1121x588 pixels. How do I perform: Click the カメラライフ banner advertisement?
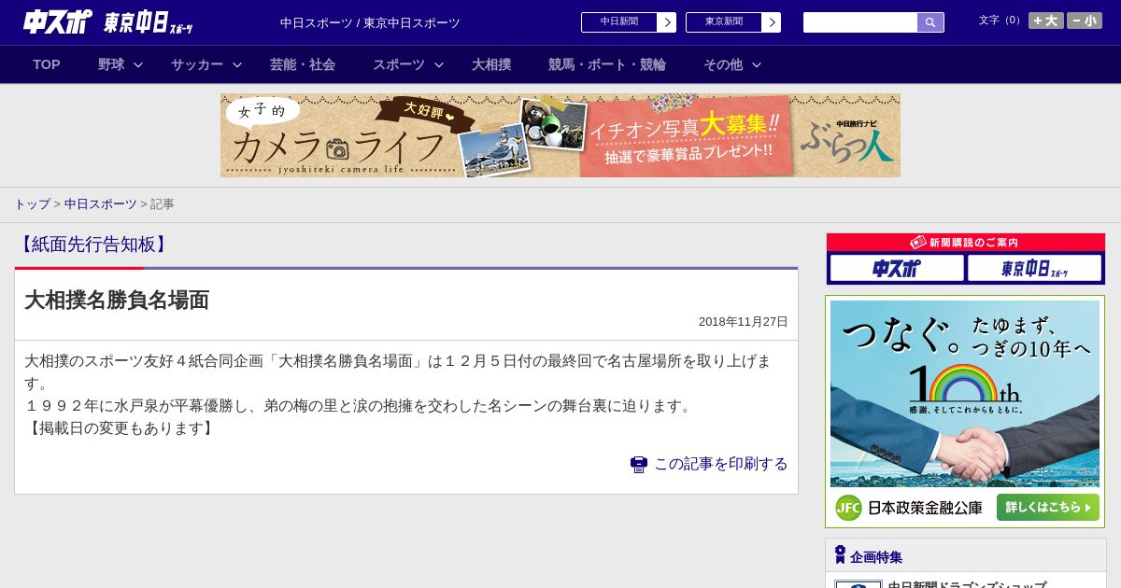(560, 135)
